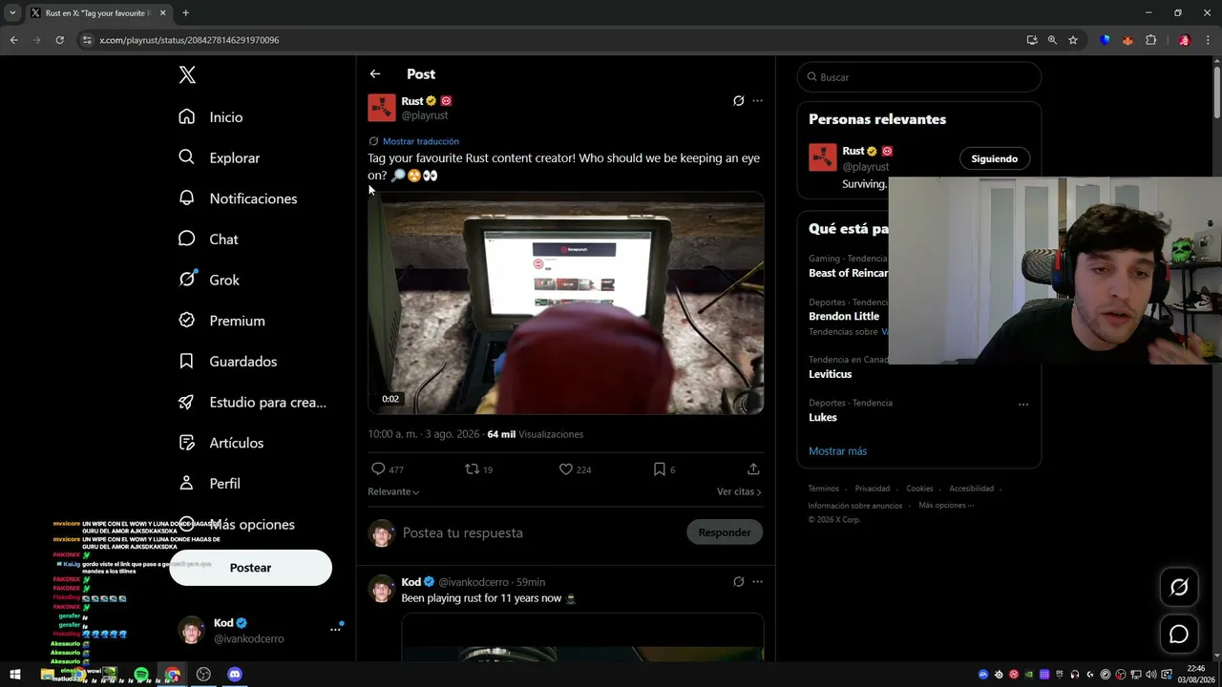This screenshot has width=1222, height=687.
Task: Click the address bar URL
Action: click(189, 40)
